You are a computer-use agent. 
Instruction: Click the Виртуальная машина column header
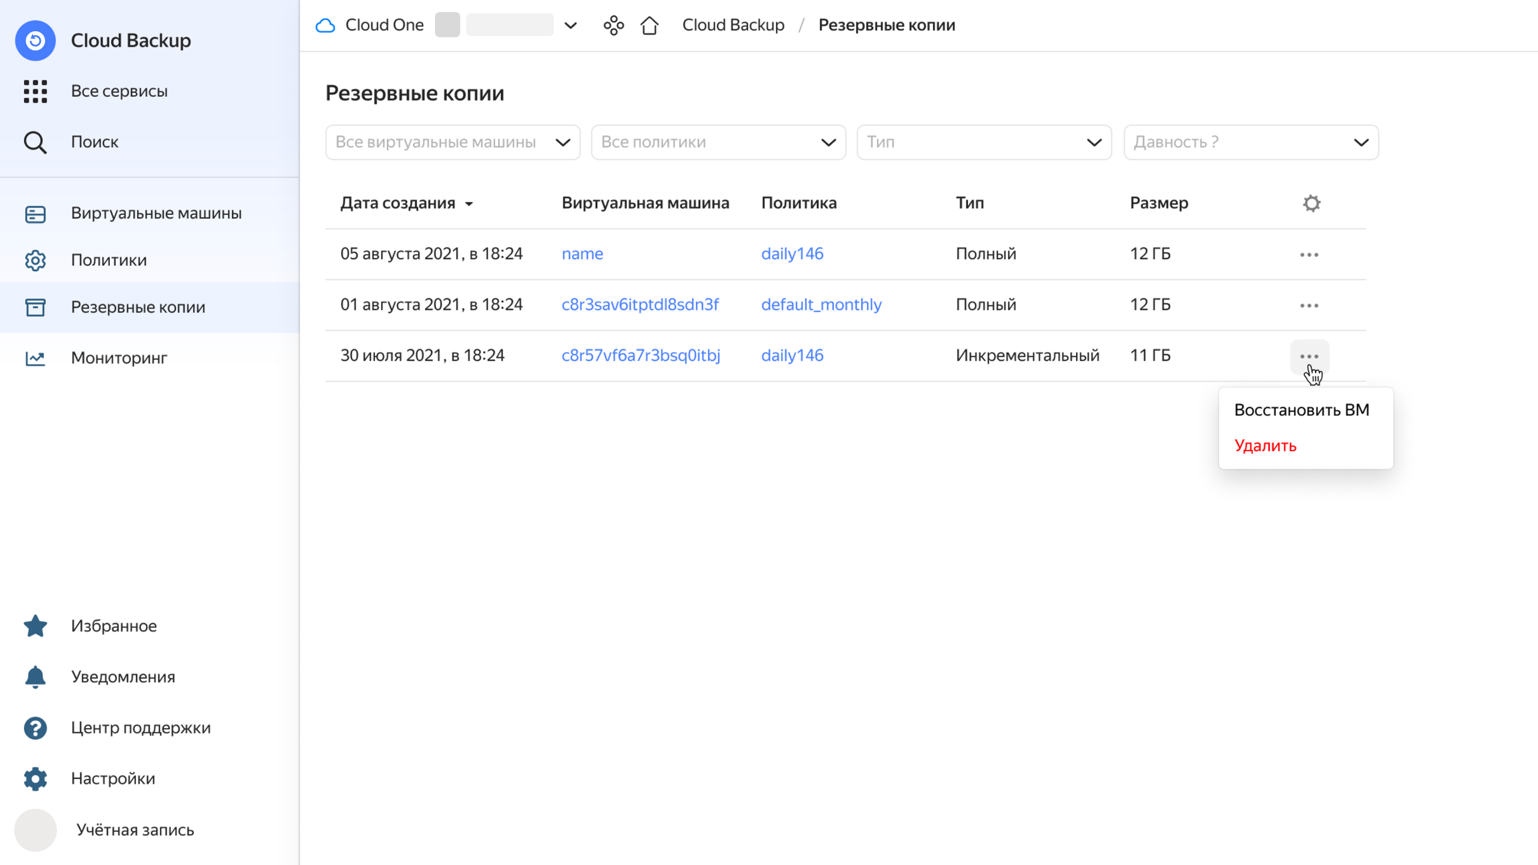(x=645, y=203)
